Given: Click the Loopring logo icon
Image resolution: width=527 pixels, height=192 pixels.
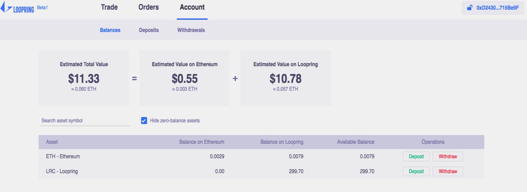Looking at the screenshot, I should click(5, 8).
